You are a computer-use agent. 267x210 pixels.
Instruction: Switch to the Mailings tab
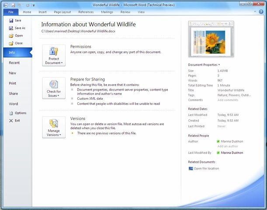pyautogui.click(x=107, y=12)
